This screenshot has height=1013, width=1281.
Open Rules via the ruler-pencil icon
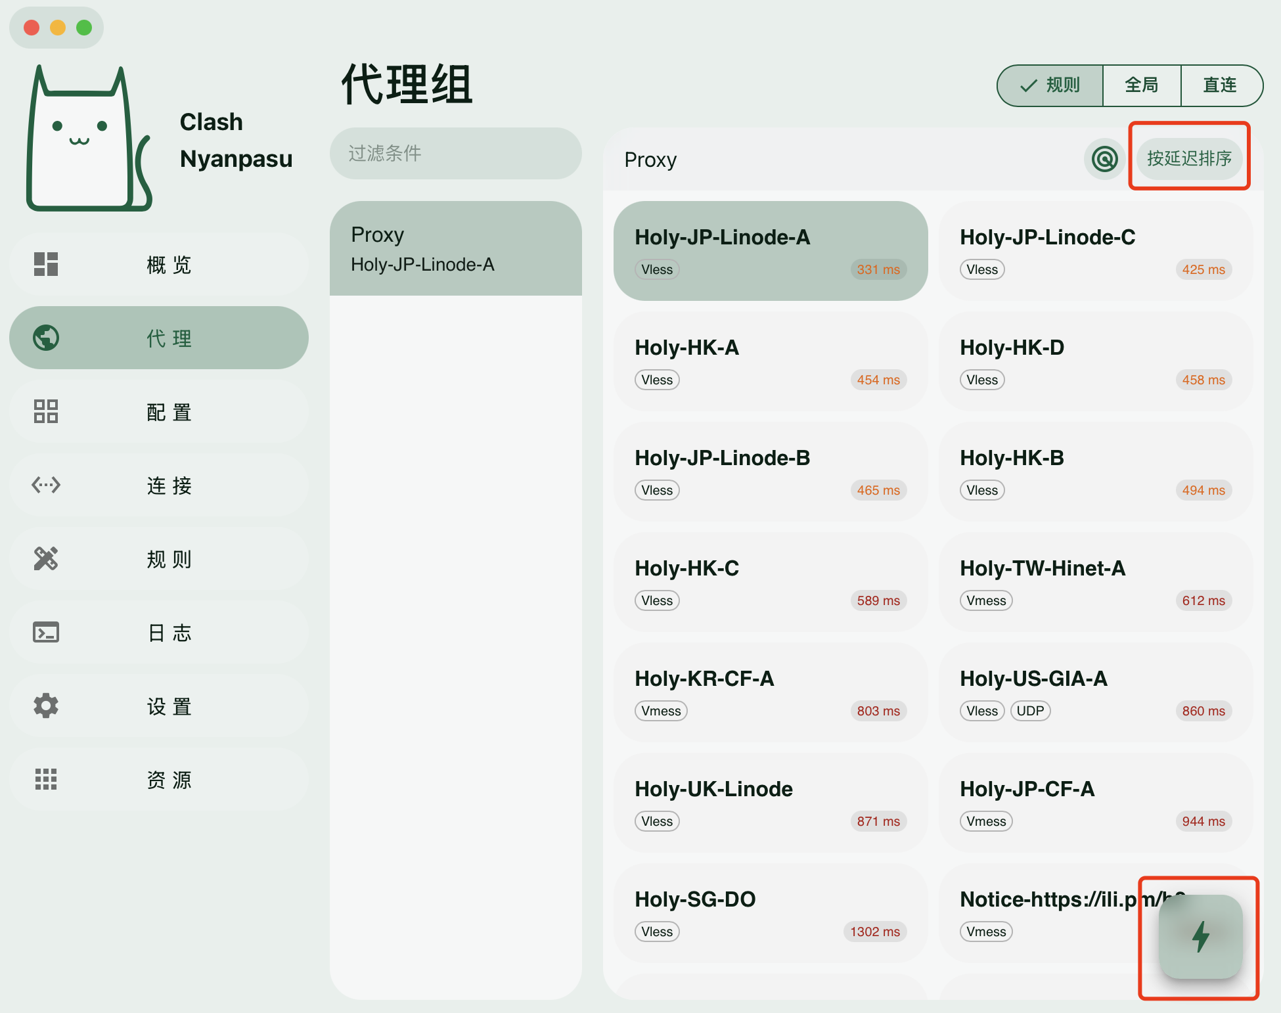46,558
